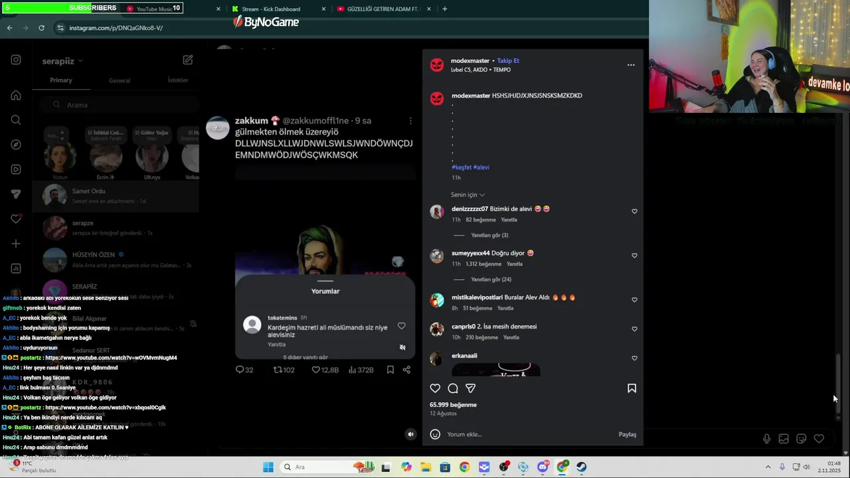850x478 pixels.
Task: Open the Senin için comment sort dropdown
Action: point(467,195)
